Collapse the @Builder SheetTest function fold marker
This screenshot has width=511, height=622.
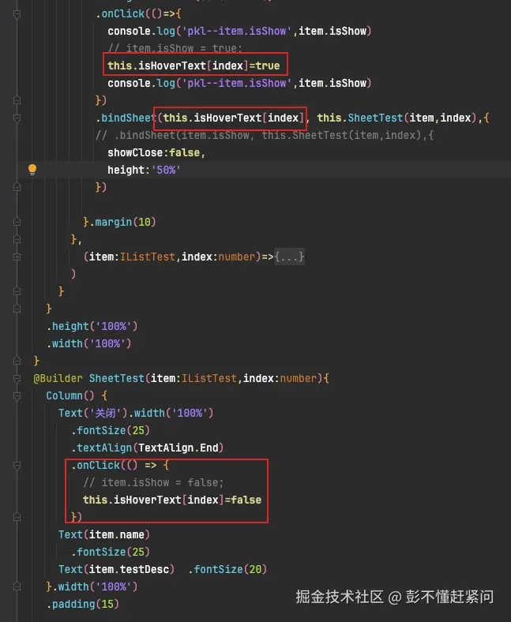tap(17, 378)
